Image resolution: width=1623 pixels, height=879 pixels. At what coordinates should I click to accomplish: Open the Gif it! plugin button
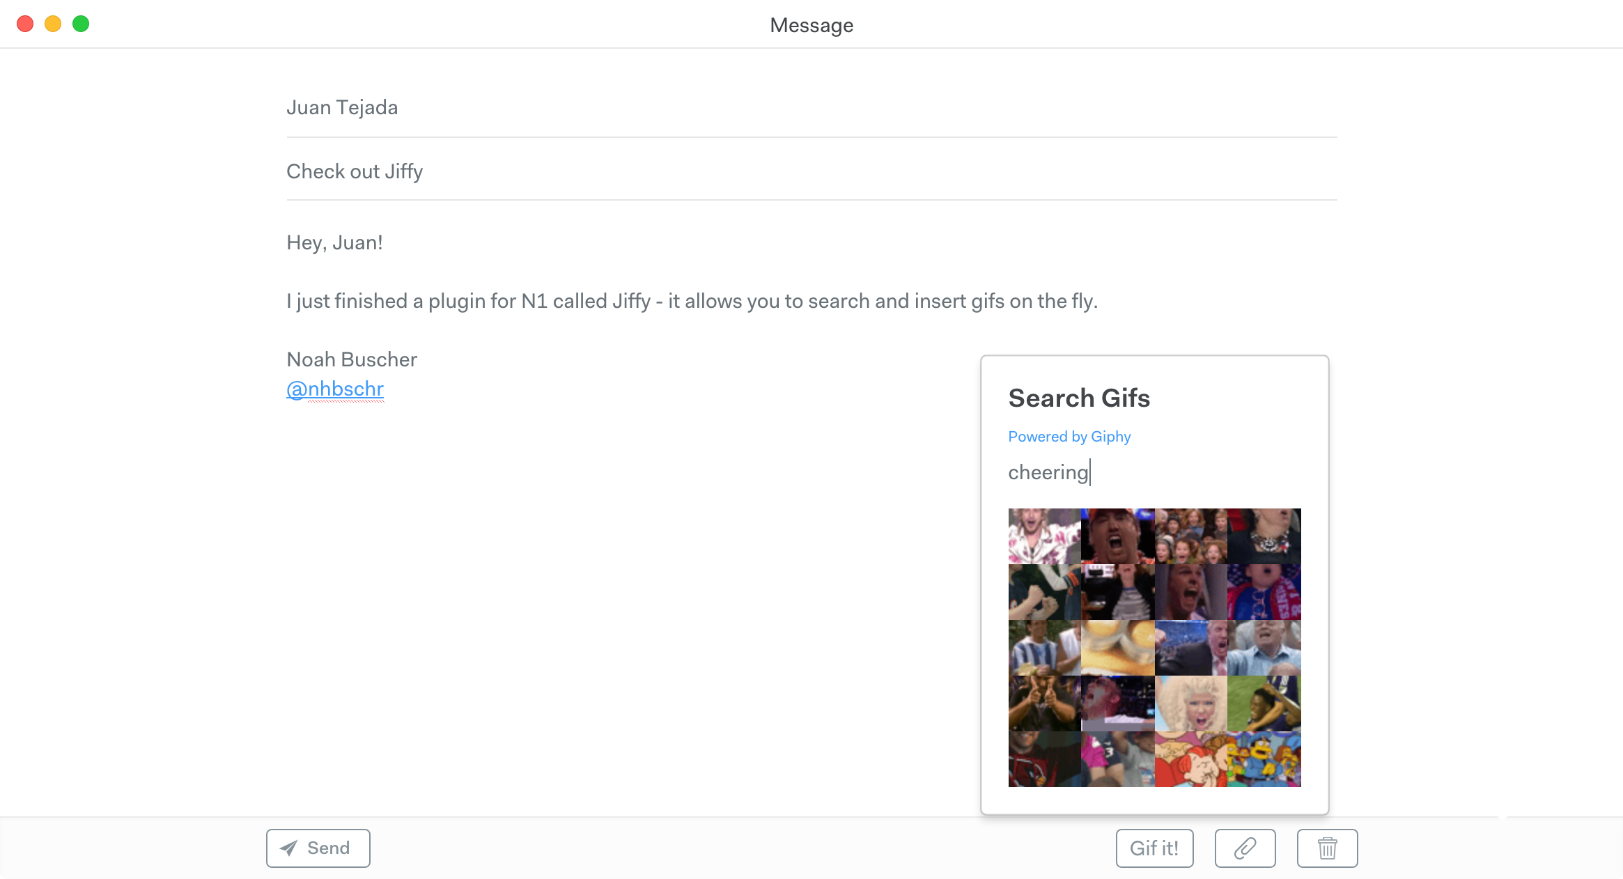pyautogui.click(x=1154, y=848)
